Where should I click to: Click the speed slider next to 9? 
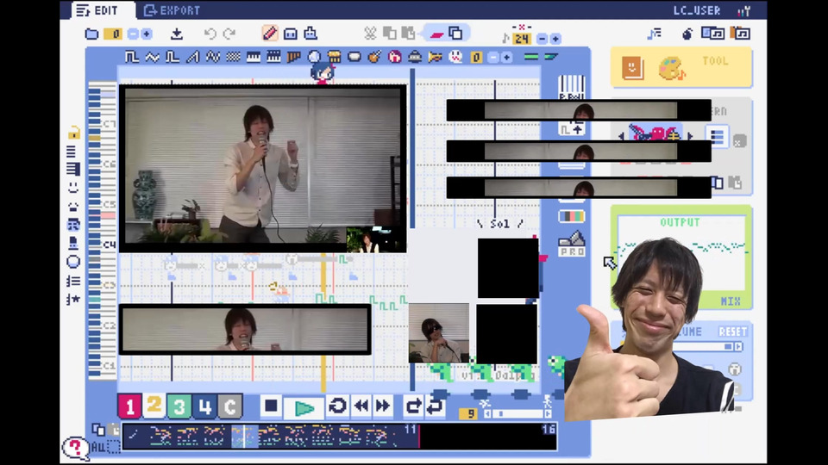tap(517, 414)
